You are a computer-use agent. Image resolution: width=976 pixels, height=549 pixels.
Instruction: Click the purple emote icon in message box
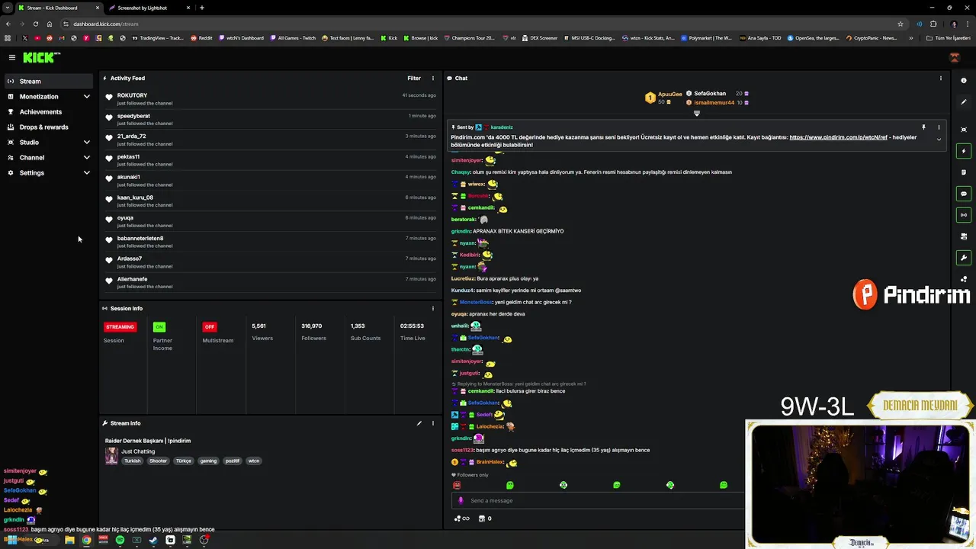point(461,501)
